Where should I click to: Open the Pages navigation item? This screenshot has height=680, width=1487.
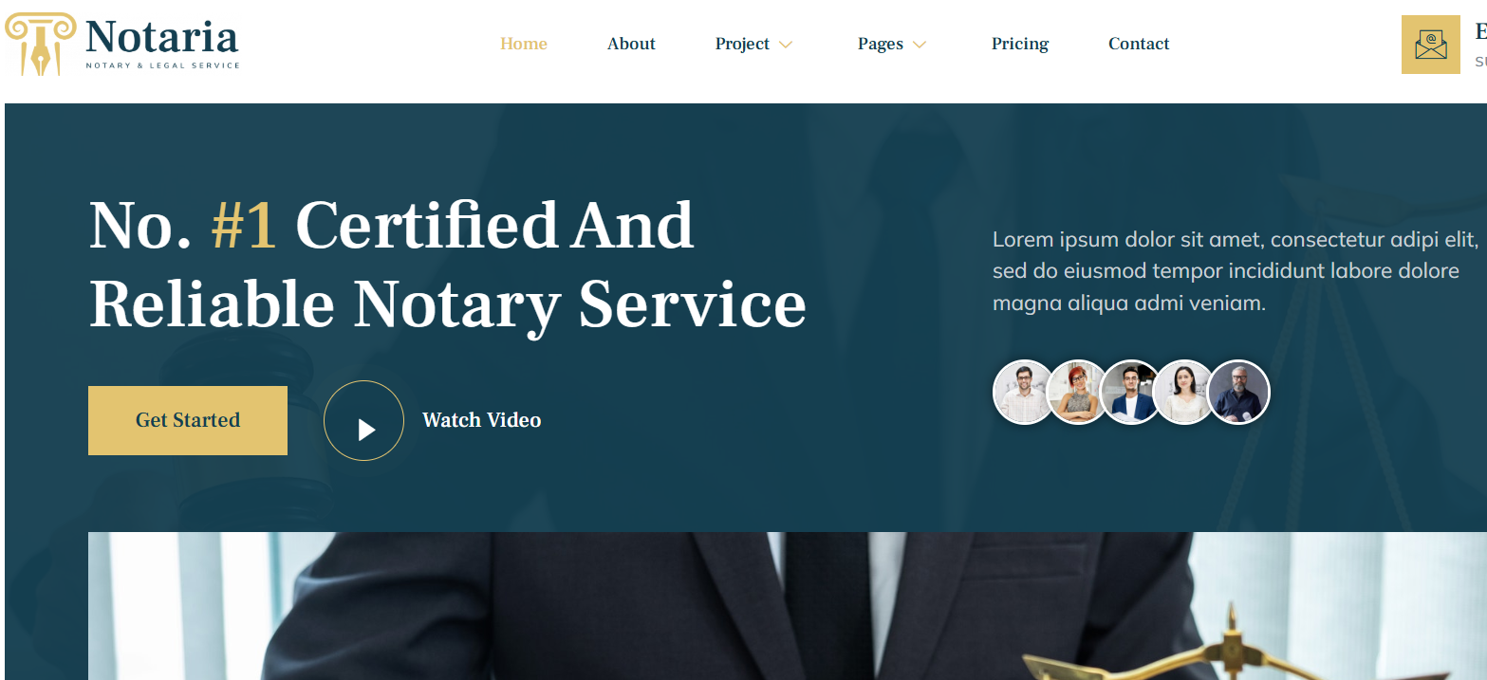point(881,44)
